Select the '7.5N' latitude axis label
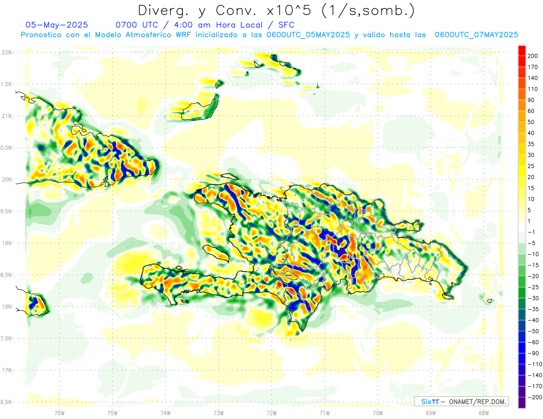 click(x=6, y=339)
